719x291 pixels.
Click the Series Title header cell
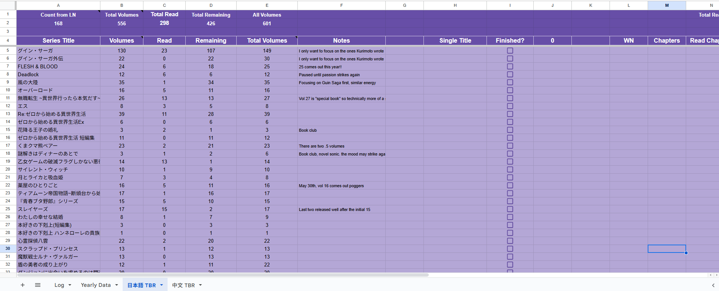58,40
